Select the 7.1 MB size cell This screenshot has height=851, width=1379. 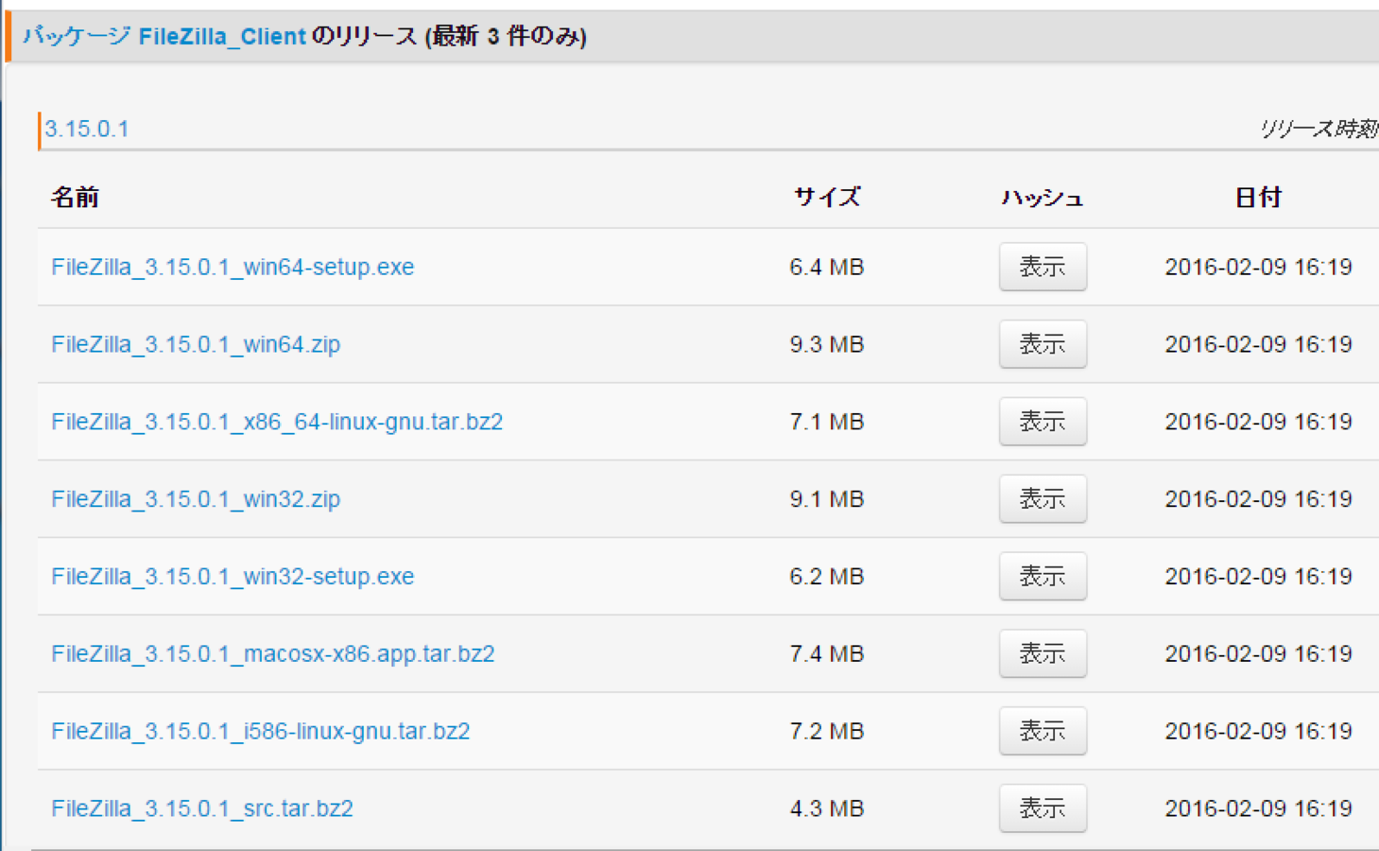(x=827, y=423)
